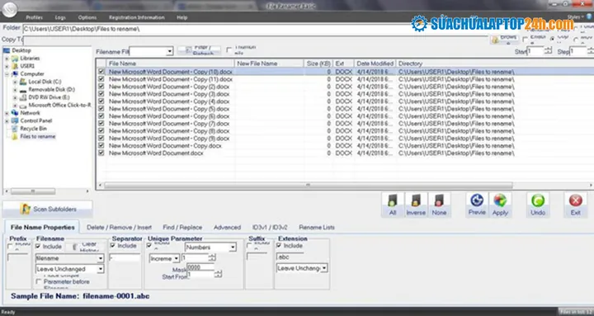Click the Filter / Refresh button
This screenshot has width=594, height=316.
click(200, 51)
